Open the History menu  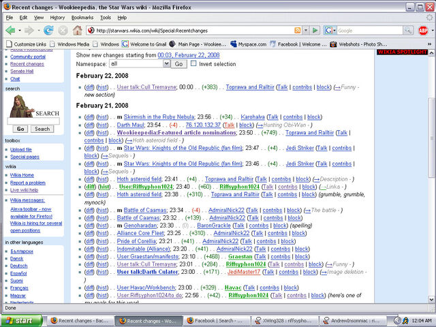point(57,18)
